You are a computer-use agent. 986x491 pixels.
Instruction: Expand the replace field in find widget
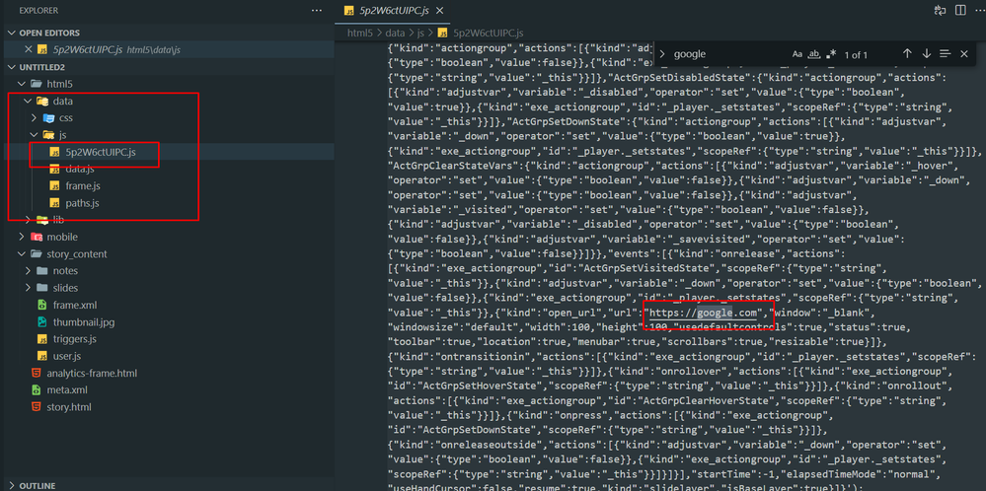(662, 54)
